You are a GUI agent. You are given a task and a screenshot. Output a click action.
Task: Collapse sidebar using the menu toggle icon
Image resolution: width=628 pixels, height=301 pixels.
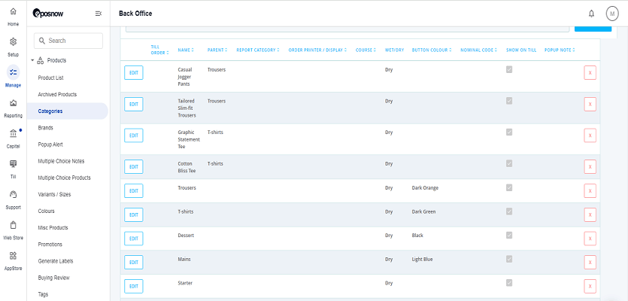[x=98, y=14]
